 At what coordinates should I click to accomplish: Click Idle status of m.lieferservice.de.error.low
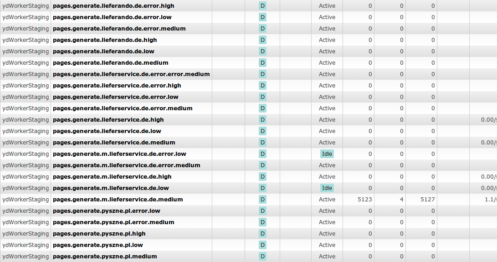(327, 154)
